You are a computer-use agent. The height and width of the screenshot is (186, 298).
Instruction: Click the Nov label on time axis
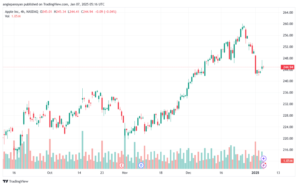coord(125,173)
